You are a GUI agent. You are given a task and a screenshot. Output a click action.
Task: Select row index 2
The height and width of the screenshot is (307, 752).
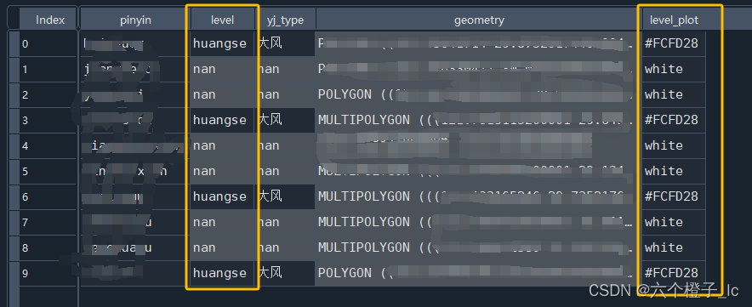tap(48, 95)
